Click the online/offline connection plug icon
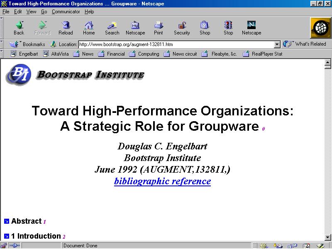Image resolution: width=332 pixels, height=249 pixels. [15, 246]
